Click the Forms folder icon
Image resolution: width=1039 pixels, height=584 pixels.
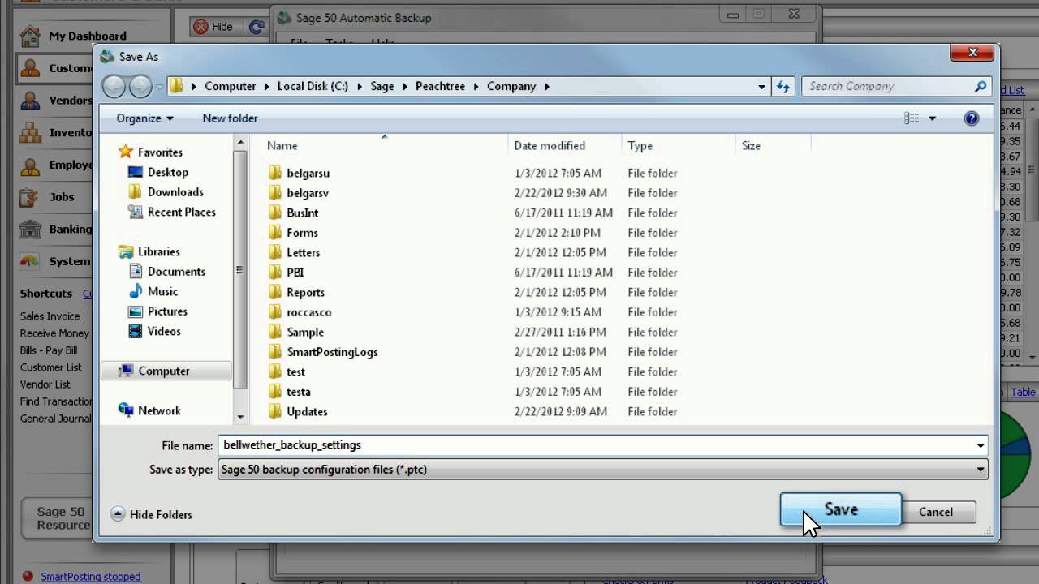[x=274, y=233]
